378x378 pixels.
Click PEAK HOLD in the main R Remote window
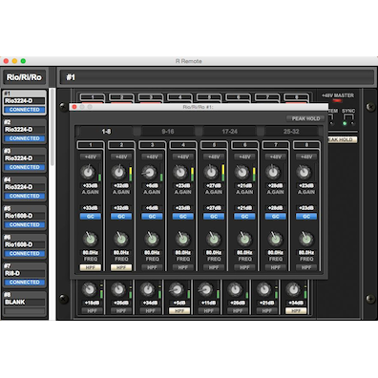343,139
